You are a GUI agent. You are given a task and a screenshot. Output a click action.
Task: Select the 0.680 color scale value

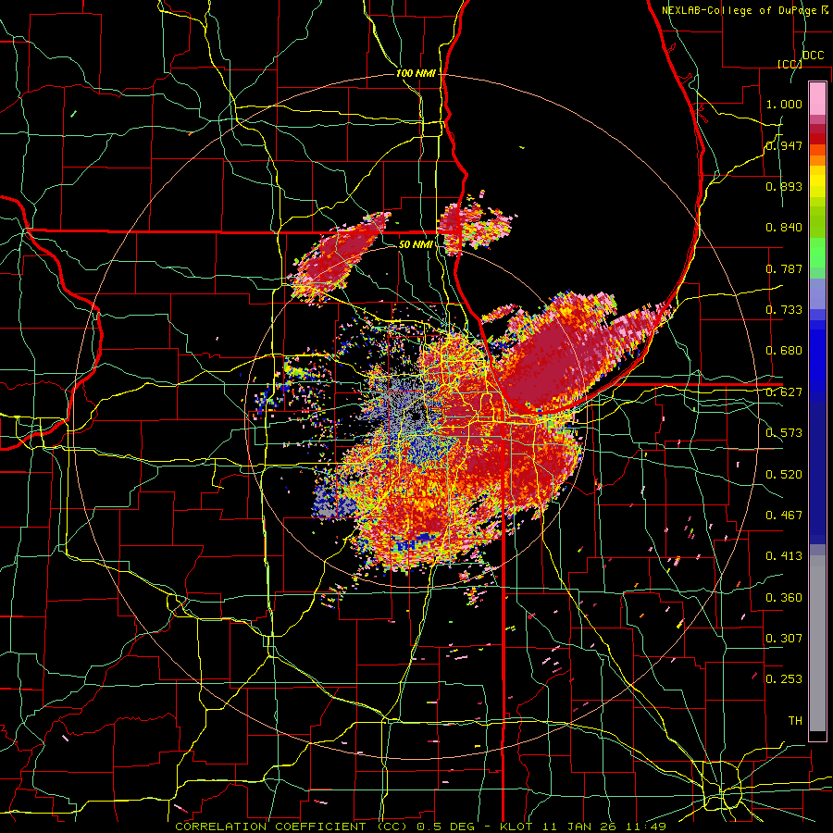[x=784, y=351]
